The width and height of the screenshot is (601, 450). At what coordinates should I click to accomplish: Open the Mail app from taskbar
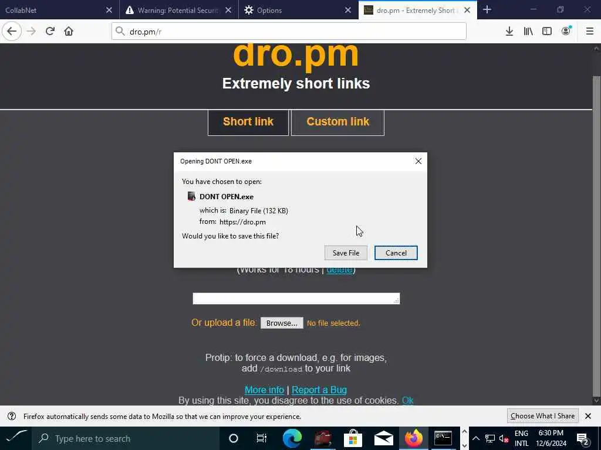tap(384, 438)
